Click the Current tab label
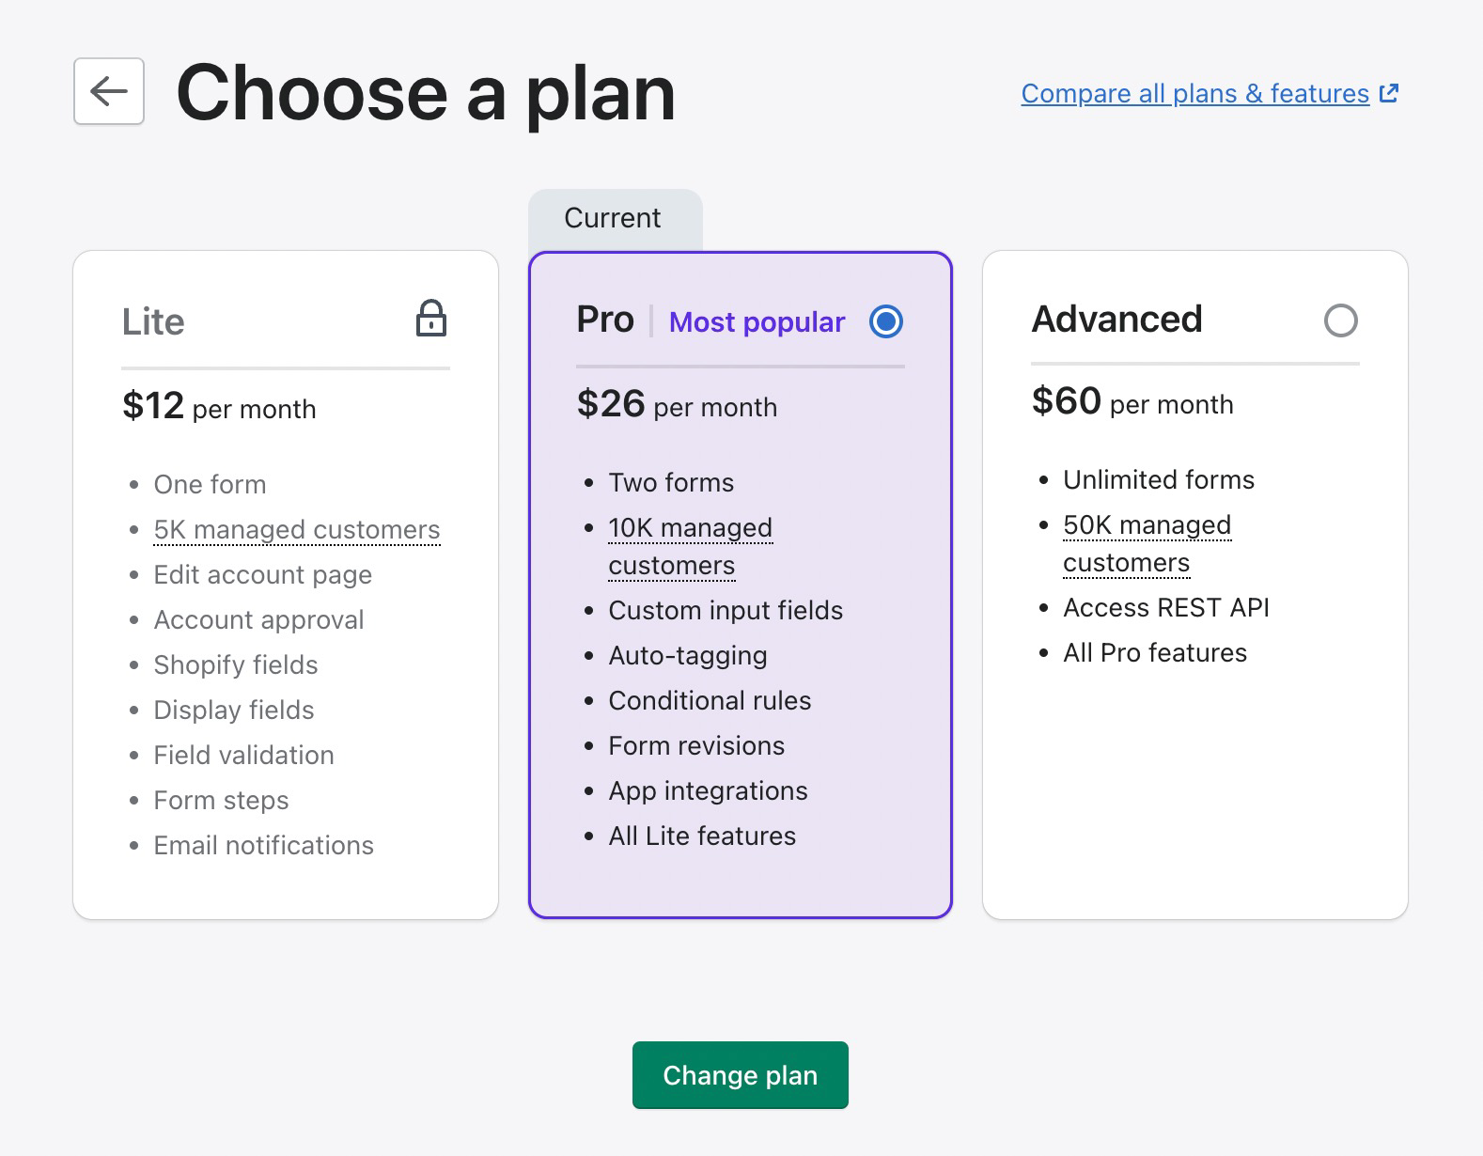 [x=613, y=218]
